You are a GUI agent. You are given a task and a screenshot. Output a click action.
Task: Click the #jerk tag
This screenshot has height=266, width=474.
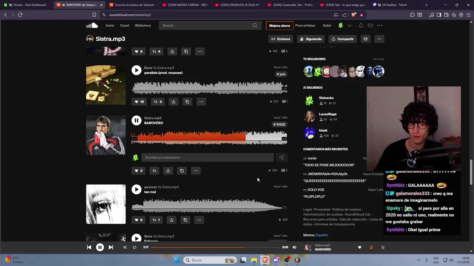(x=281, y=74)
